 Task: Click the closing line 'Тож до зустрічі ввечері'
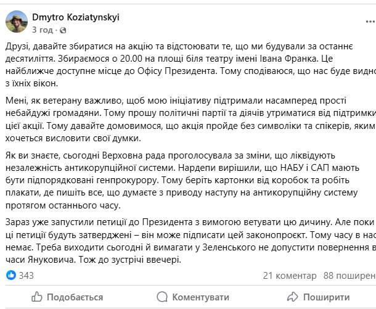tap(129, 260)
